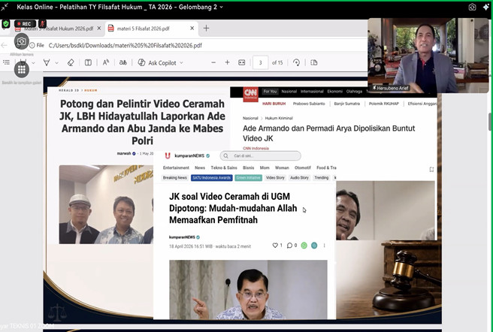
Task: Zoom in with the plus icon
Action: [227, 62]
